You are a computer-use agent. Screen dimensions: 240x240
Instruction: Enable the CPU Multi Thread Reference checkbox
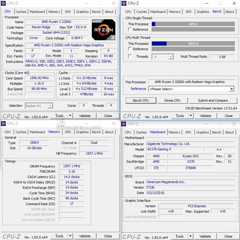[x=130, y=49]
